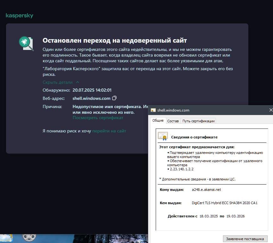Click the certificate ribbon icon
This screenshot has width=273, height=243.
(x=163, y=136)
